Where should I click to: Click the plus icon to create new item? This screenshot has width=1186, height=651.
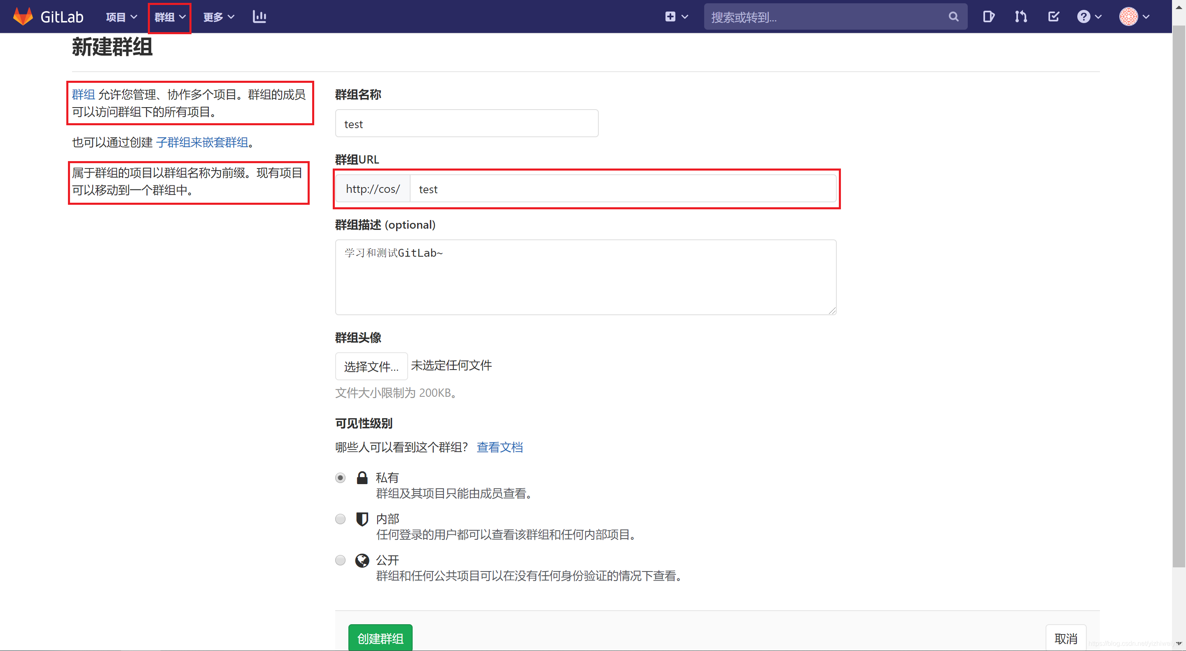pyautogui.click(x=670, y=16)
